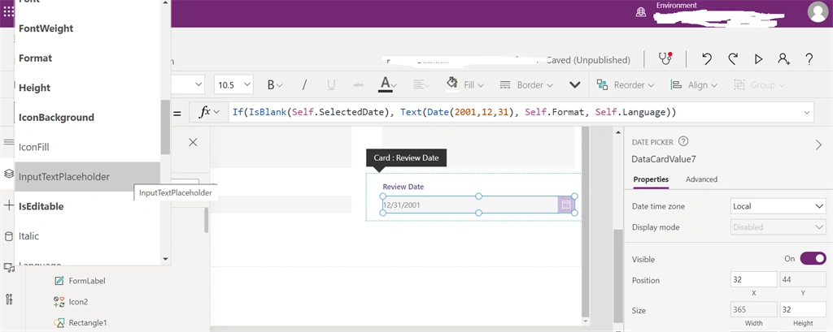Preview the app with play icon
The image size is (833, 332).
[759, 59]
